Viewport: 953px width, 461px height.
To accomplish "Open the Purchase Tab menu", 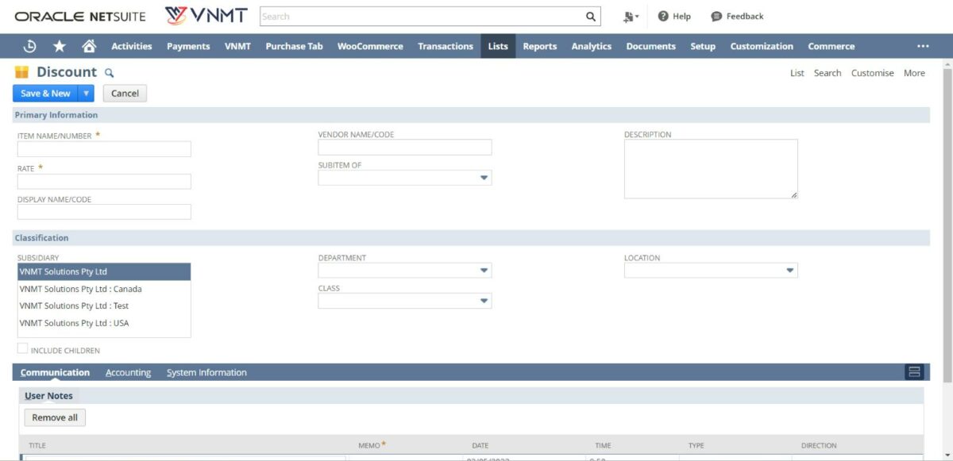I will (x=294, y=46).
